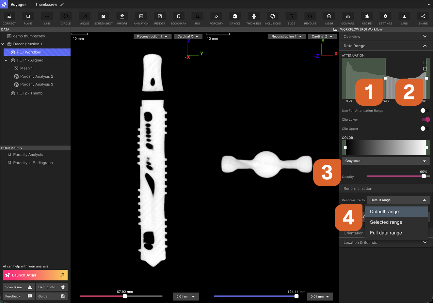Disable the Clip Lower switch

(x=425, y=119)
